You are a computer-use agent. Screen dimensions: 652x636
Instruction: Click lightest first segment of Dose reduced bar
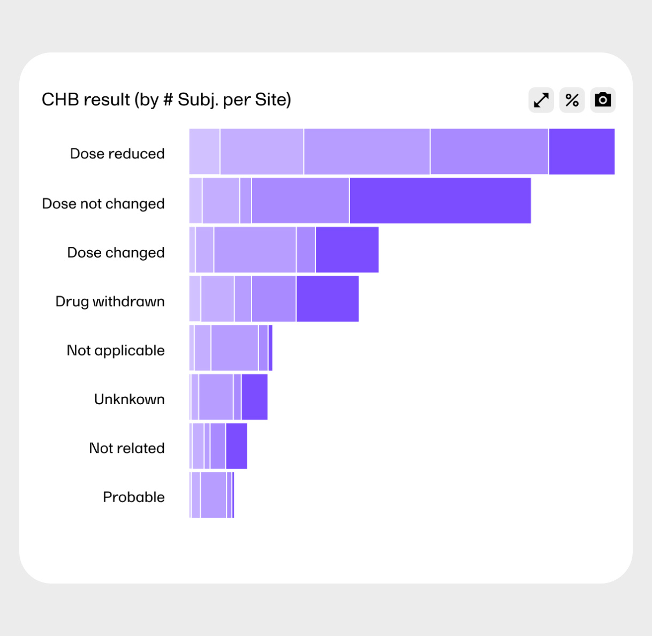pos(204,152)
